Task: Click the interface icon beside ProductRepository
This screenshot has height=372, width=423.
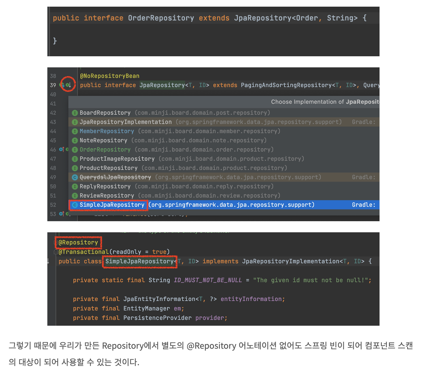Action: point(75,168)
